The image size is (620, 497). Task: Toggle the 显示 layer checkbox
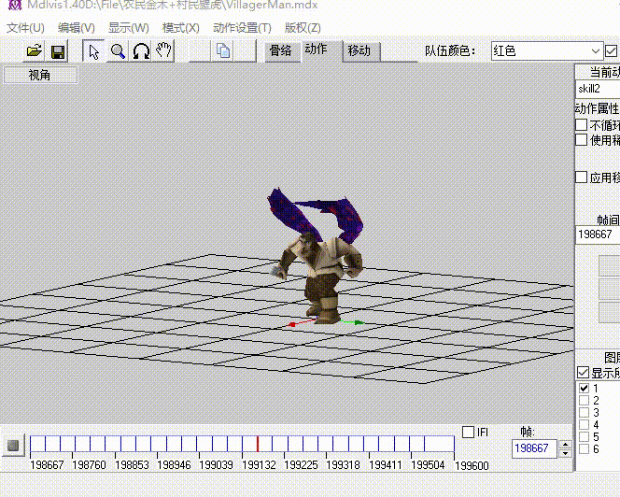tap(584, 373)
